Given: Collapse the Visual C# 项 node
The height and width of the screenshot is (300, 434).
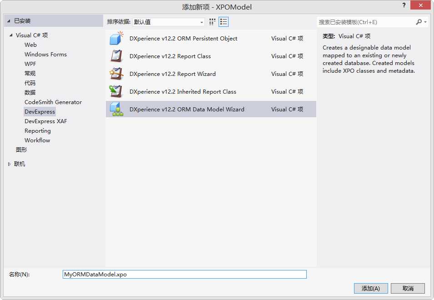Looking at the screenshot, I should coord(11,35).
